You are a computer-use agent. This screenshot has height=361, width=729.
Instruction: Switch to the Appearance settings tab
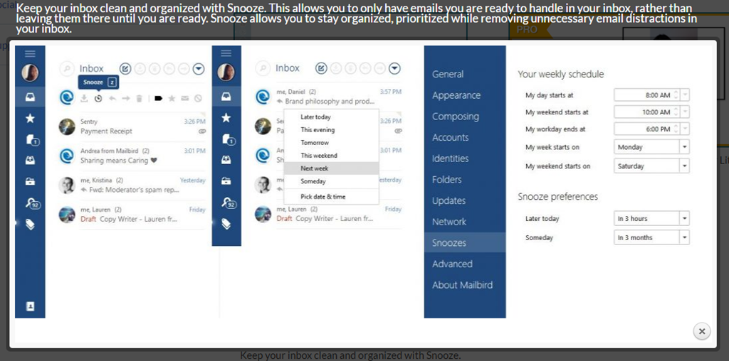click(x=456, y=95)
